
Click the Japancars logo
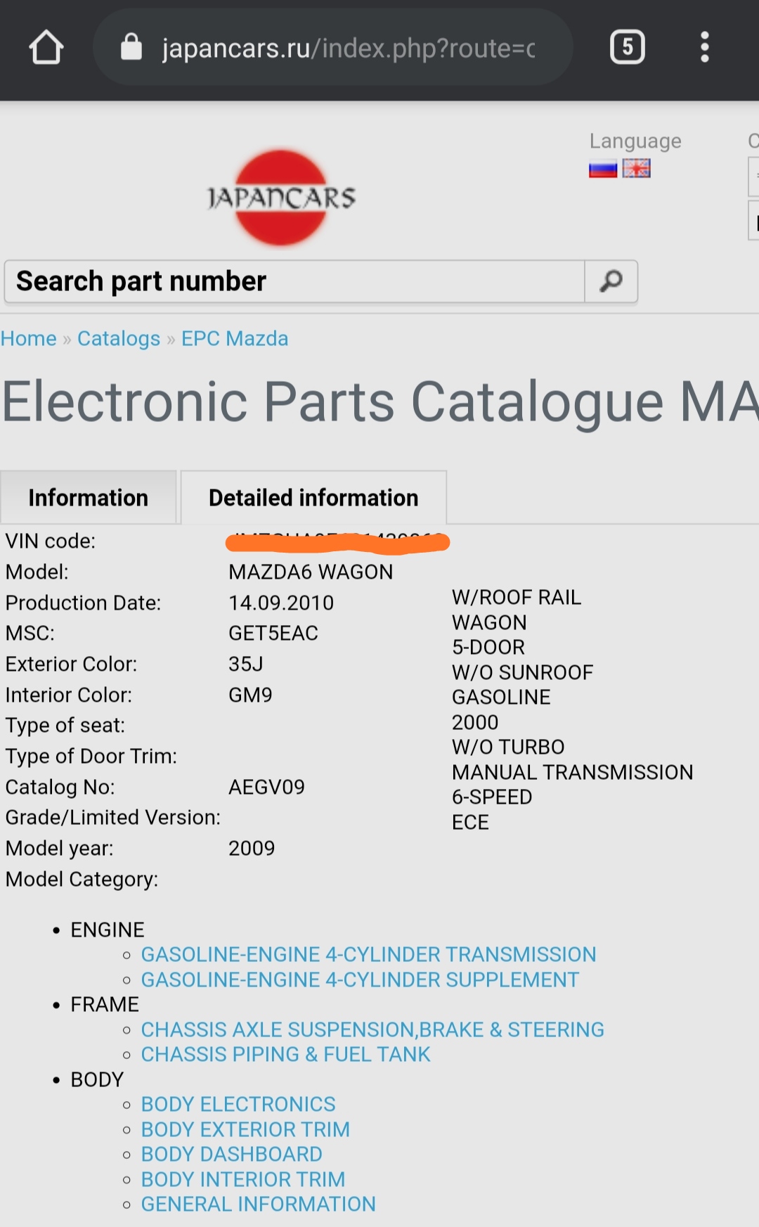click(x=281, y=198)
